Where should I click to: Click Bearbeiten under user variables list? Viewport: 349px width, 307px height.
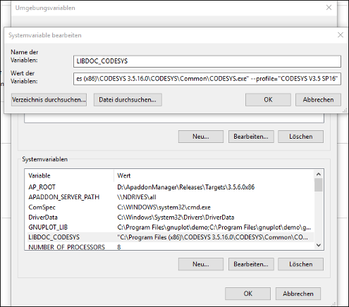(251, 137)
